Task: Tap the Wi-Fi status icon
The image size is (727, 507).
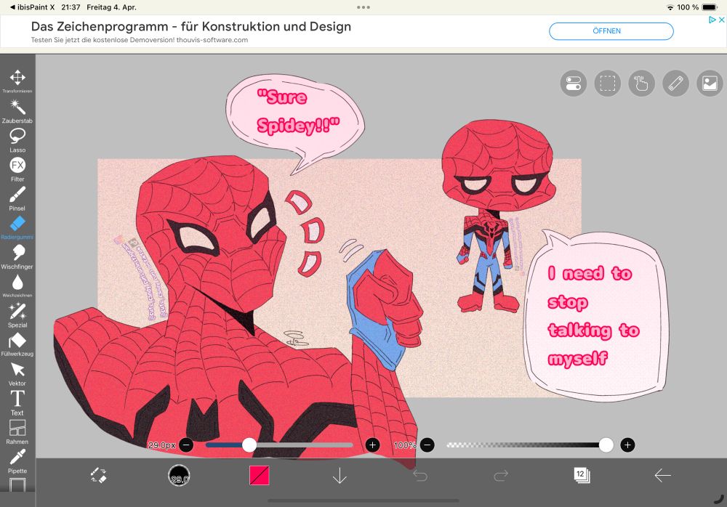Action: tap(670, 7)
